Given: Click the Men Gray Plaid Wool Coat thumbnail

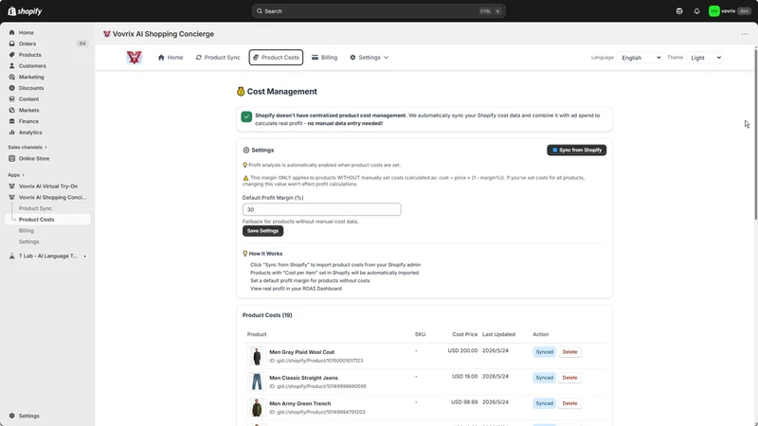Looking at the screenshot, I should pyautogui.click(x=257, y=356).
